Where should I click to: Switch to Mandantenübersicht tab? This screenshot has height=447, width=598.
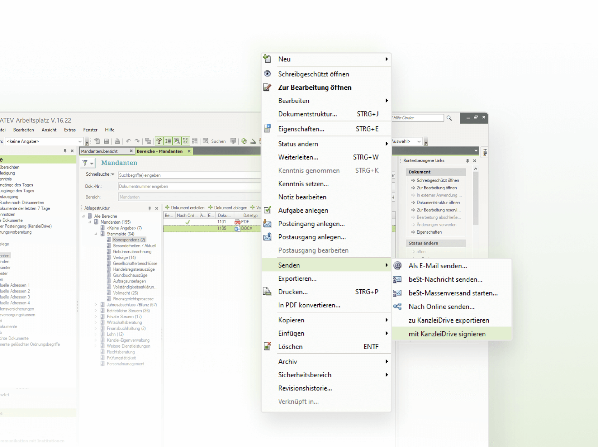[100, 151]
